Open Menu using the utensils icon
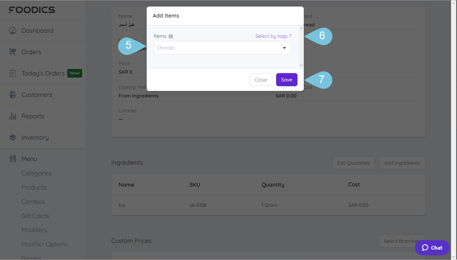This screenshot has width=457, height=260. (12, 159)
